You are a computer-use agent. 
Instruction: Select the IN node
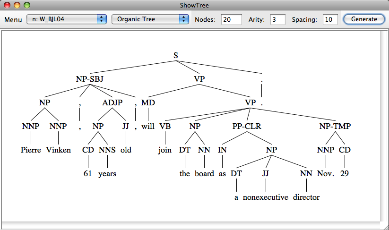click(222, 150)
